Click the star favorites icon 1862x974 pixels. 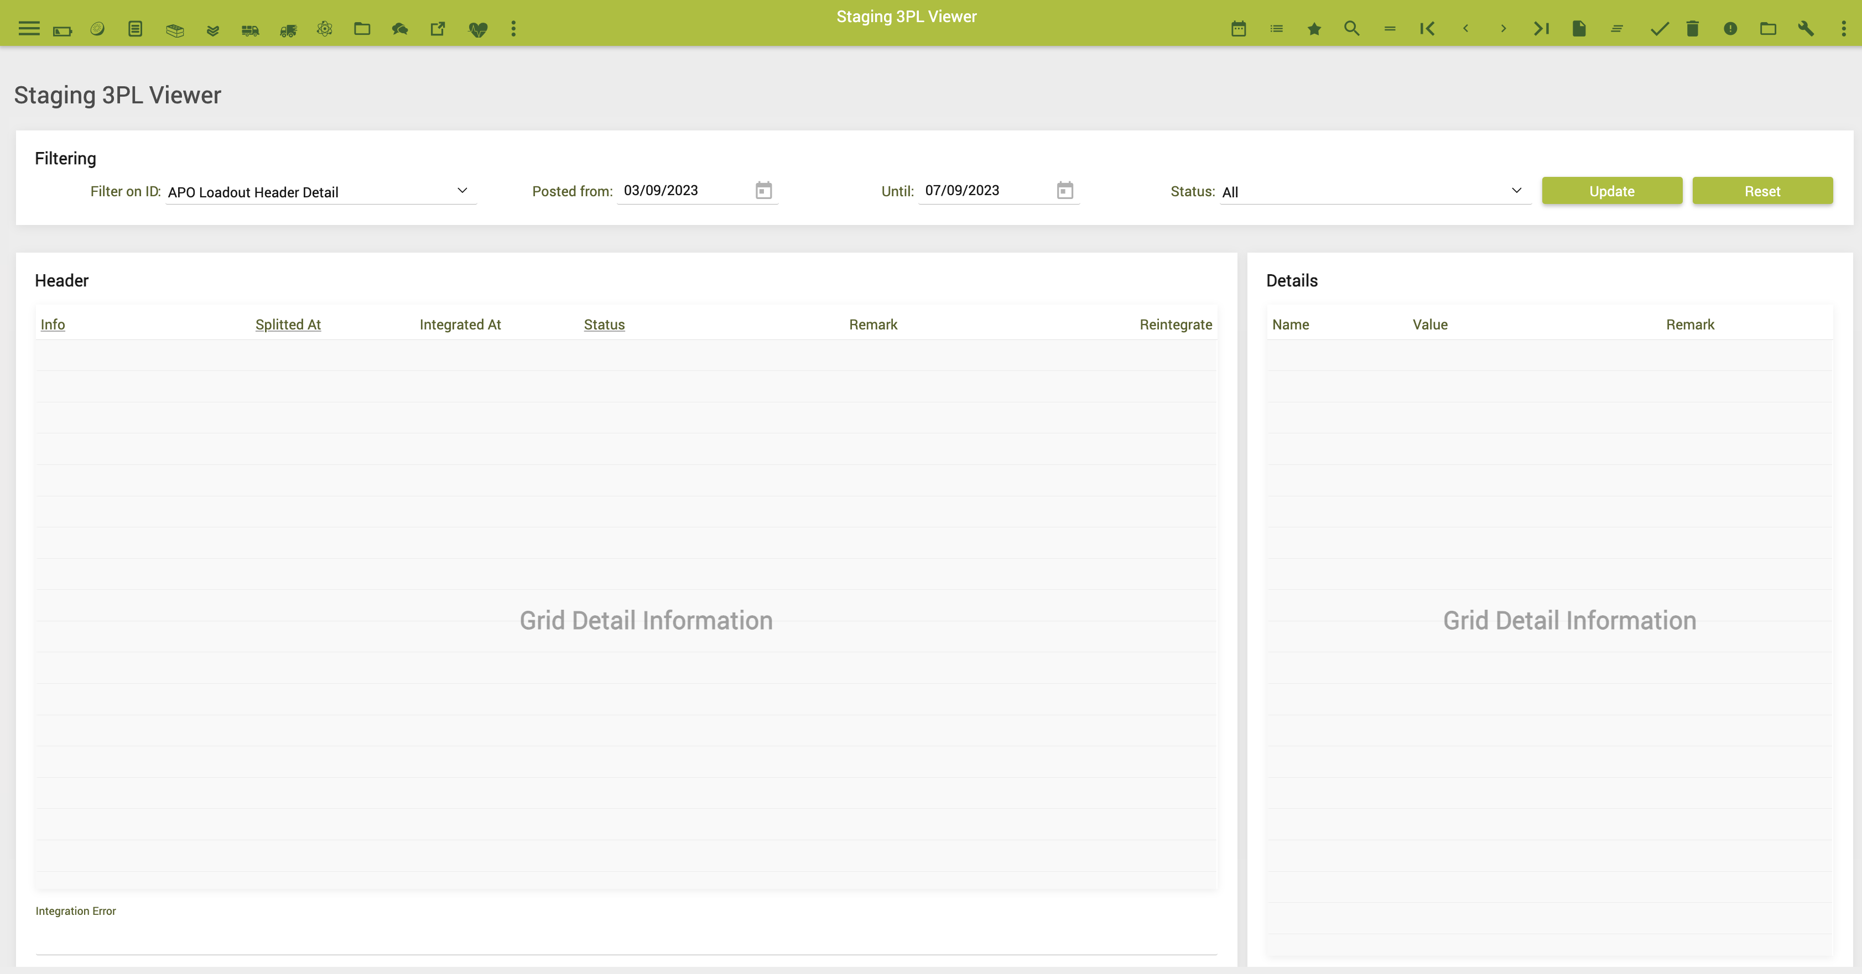[x=1314, y=29]
